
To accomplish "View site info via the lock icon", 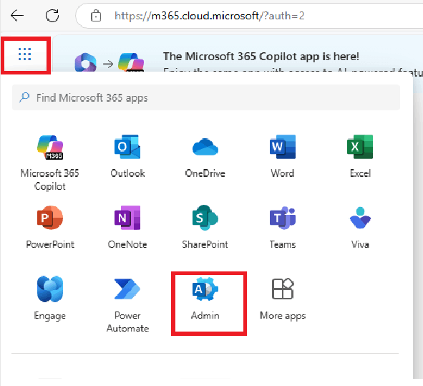I will coord(96,16).
